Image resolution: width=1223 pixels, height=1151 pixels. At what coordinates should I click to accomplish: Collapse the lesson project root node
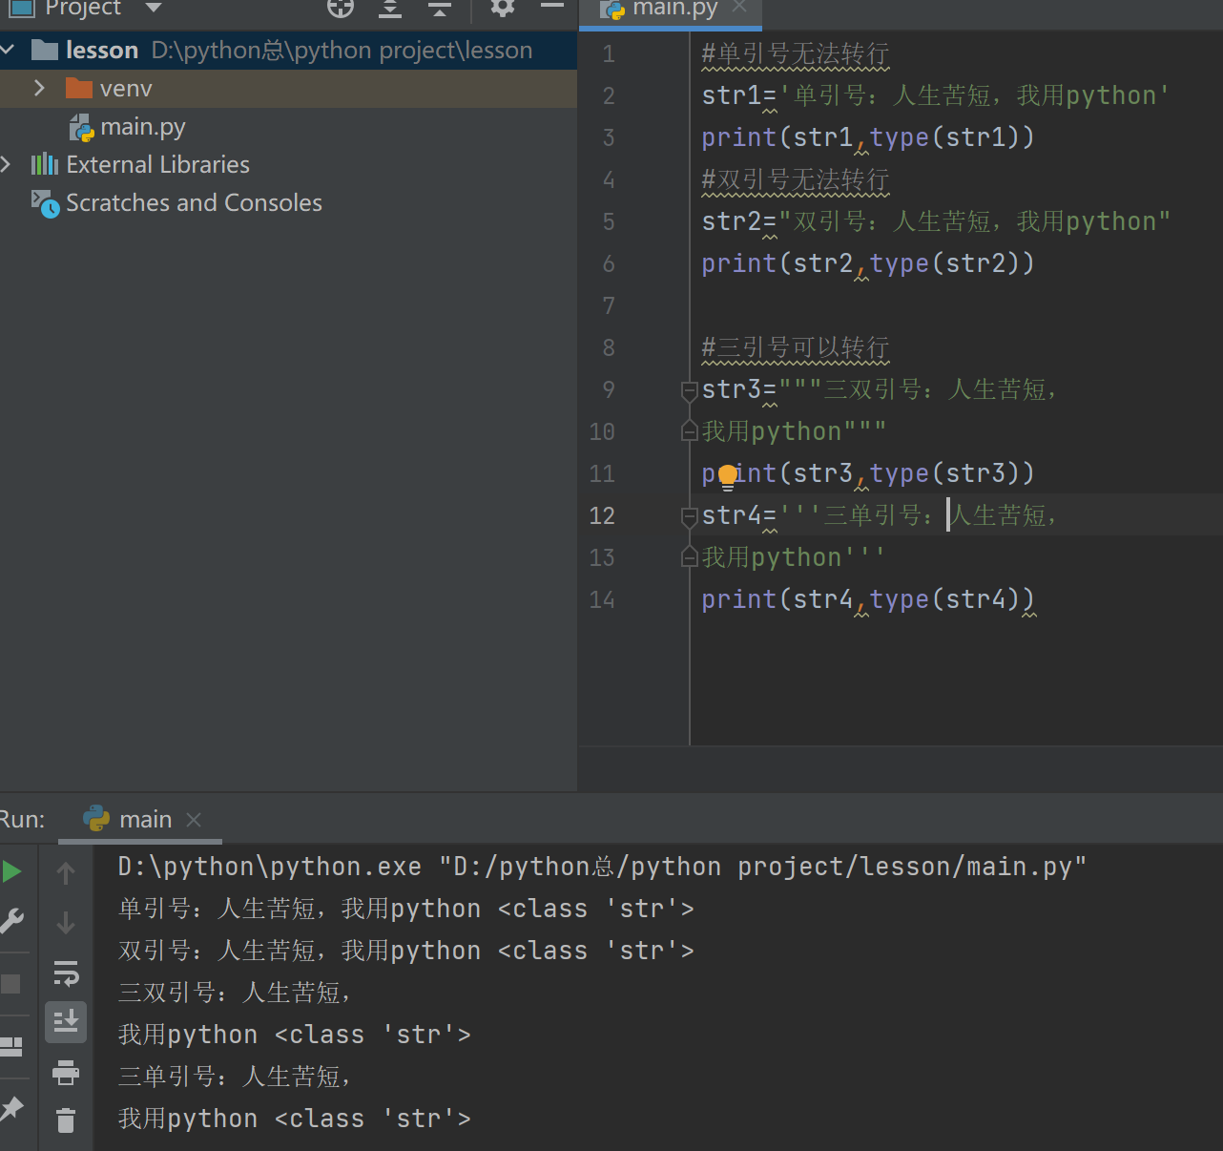[8, 49]
